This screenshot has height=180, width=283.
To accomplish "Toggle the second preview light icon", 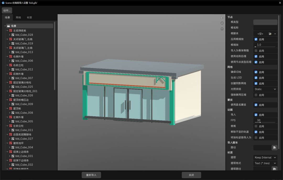I will (222, 29).
